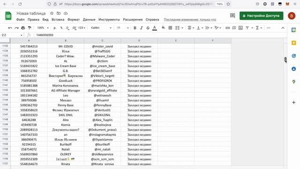The height and width of the screenshot is (169, 300).
Task: Click the 'Последнее изменение: только что' link
Action: [190, 20]
